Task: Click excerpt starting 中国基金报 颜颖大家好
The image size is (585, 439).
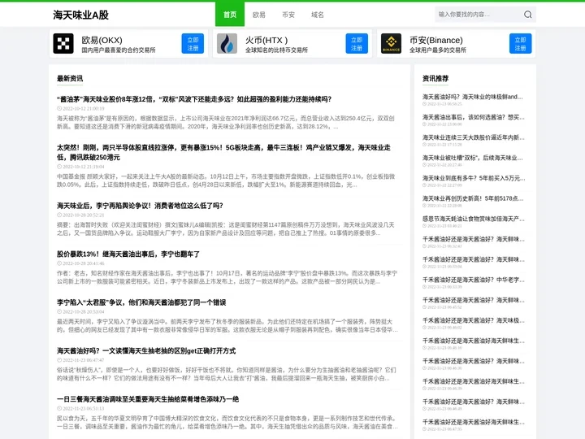Action: pos(226,180)
